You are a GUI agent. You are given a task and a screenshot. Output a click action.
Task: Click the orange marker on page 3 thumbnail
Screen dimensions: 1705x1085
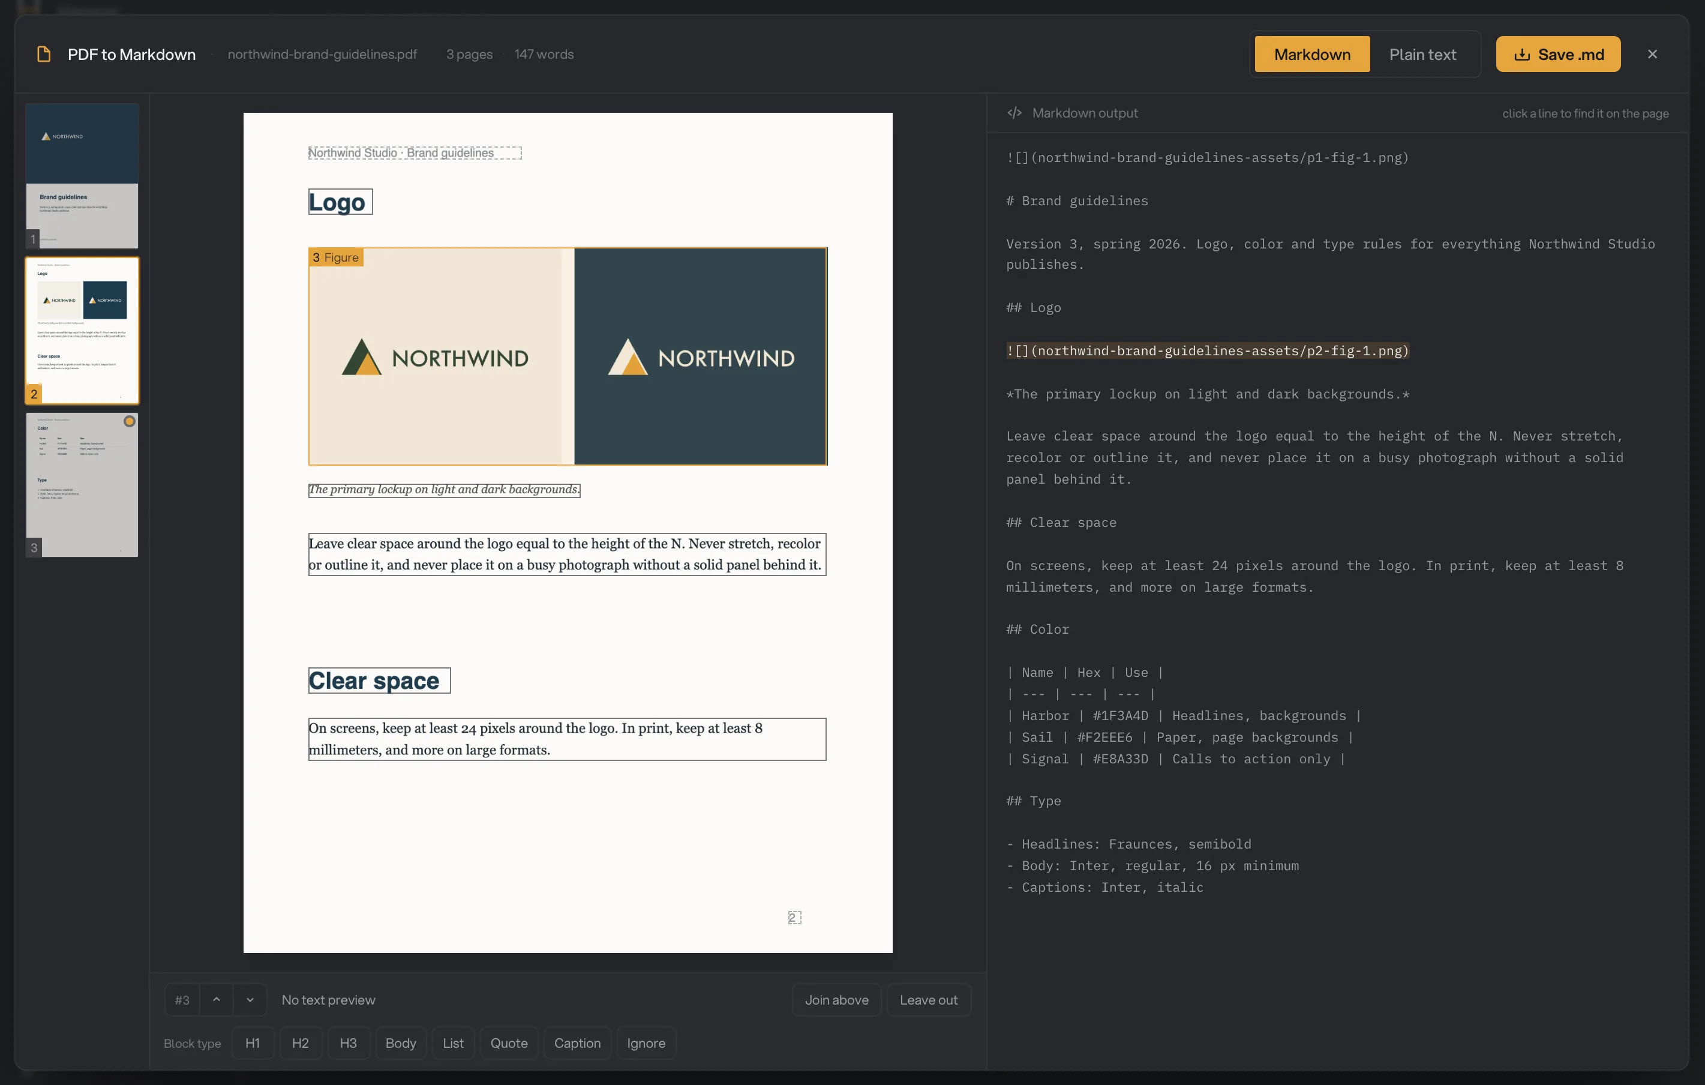130,421
